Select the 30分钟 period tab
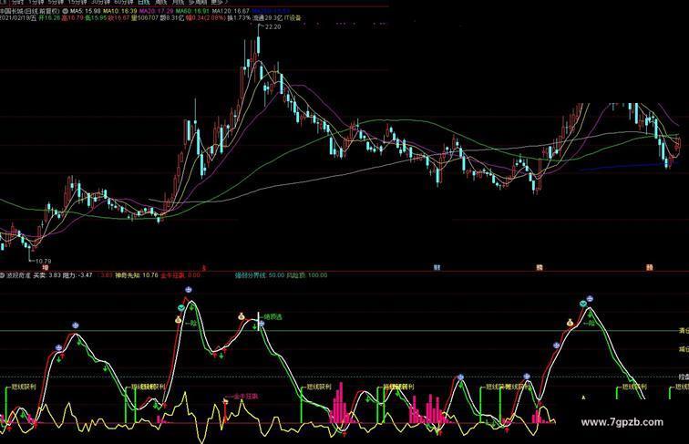This screenshot has height=444, width=689. pos(100,2)
